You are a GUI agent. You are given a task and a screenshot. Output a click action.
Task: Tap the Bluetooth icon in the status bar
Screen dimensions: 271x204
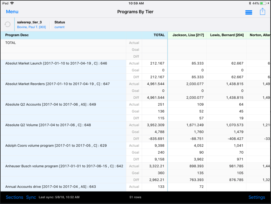250,3
